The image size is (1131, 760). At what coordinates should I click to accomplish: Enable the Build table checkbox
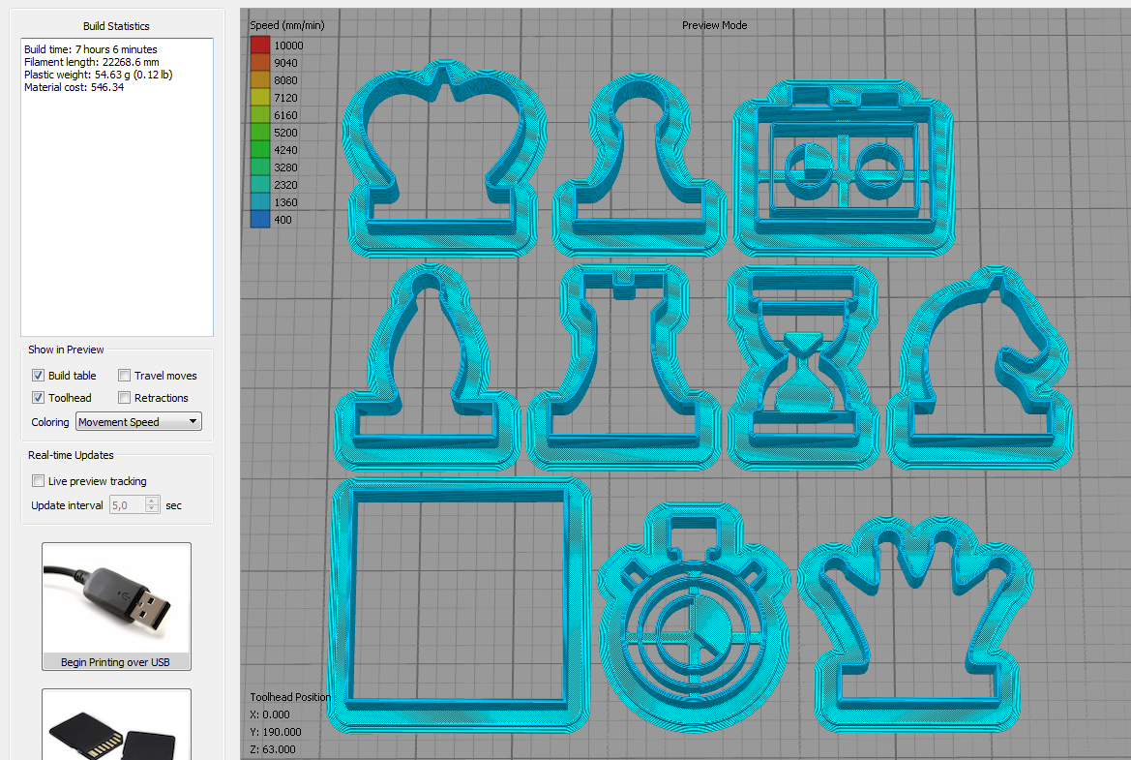(39, 376)
